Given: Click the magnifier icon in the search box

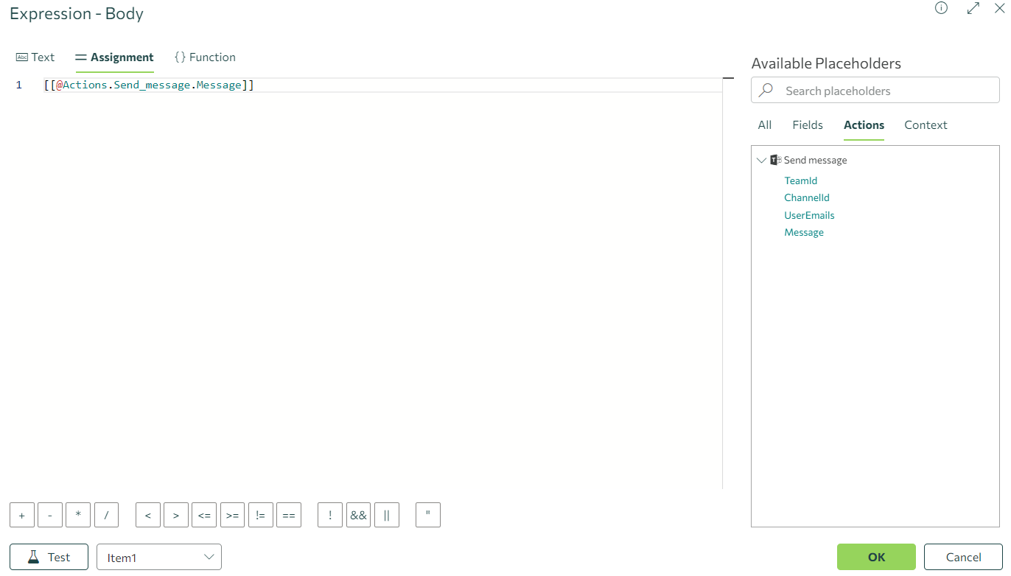Looking at the screenshot, I should 766,91.
